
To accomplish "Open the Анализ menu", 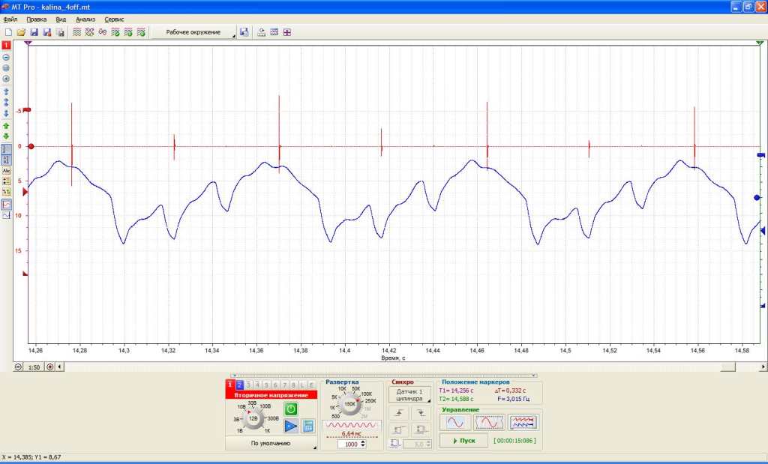I will coord(85,19).
